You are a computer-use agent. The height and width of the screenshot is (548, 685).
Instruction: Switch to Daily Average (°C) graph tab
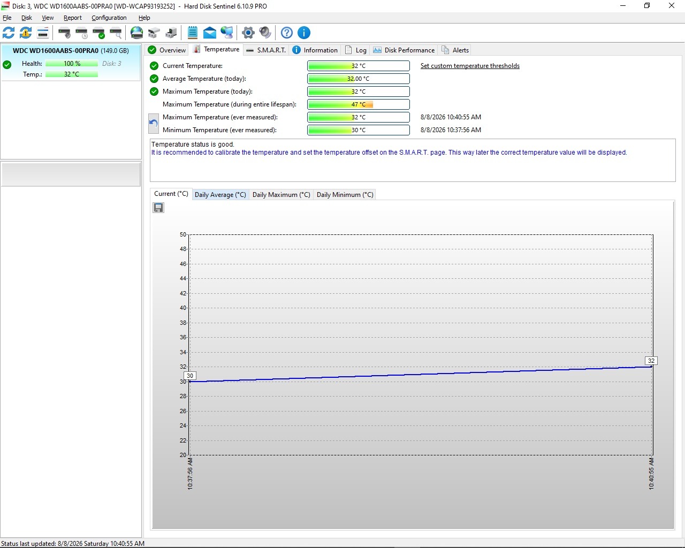coord(220,195)
